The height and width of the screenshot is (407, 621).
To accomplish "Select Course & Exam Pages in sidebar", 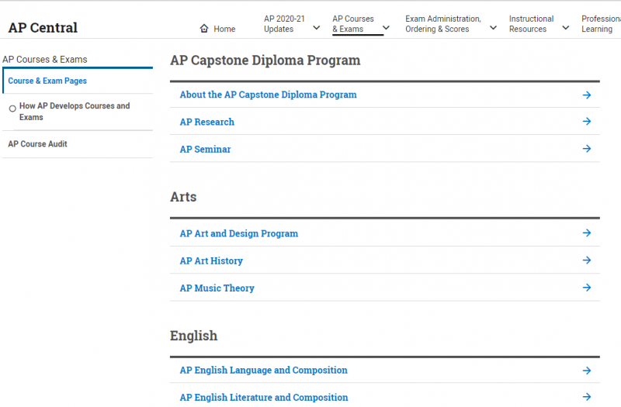I will click(47, 81).
